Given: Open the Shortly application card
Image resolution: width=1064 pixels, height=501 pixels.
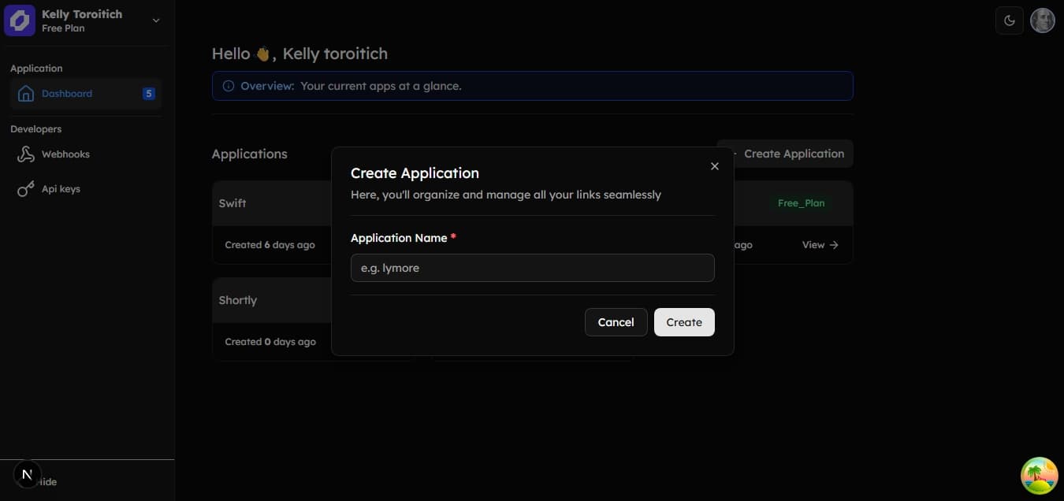Looking at the screenshot, I should click(238, 300).
